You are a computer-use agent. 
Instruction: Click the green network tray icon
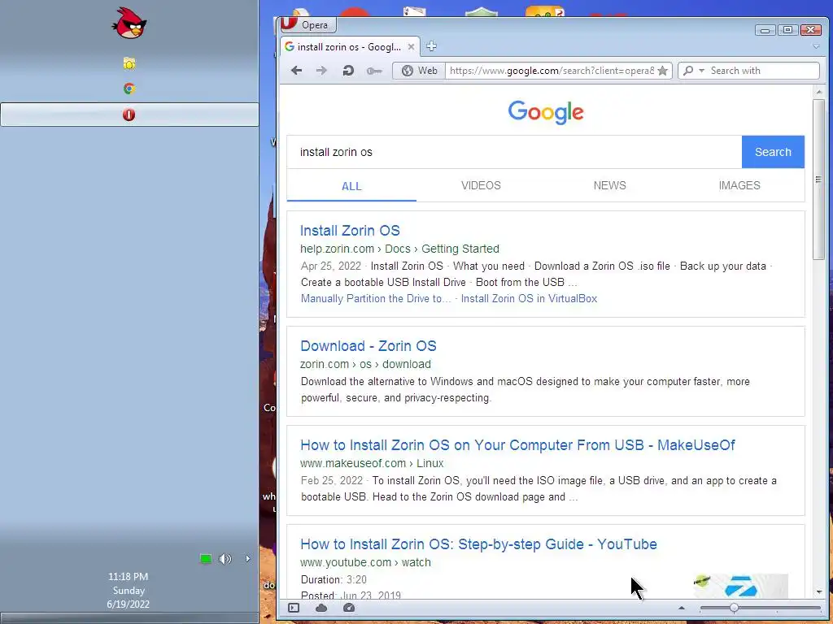[206, 559]
